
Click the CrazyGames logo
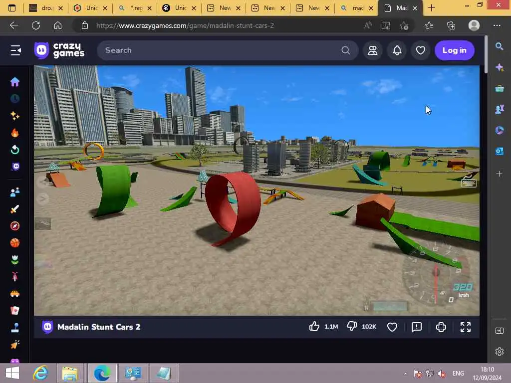[x=59, y=50]
